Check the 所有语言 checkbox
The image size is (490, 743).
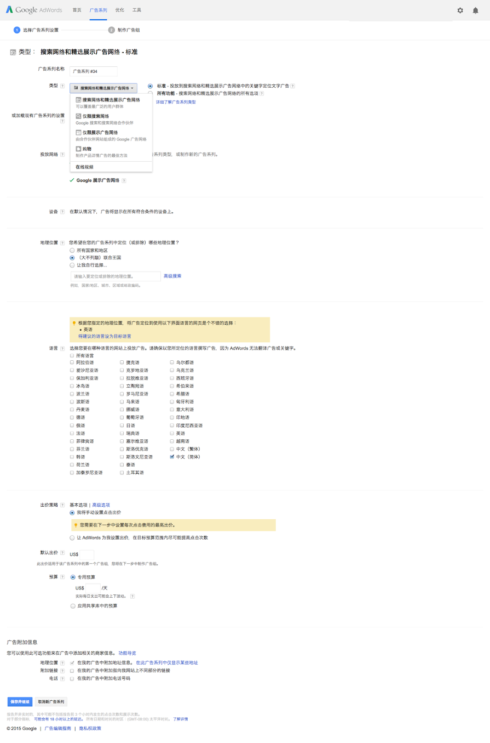click(72, 355)
